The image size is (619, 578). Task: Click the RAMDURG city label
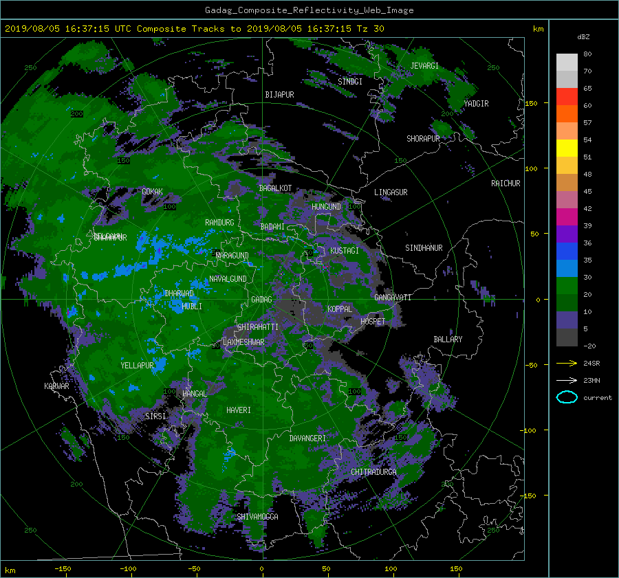coord(219,223)
